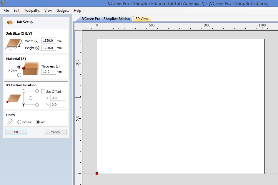Open the Help menu
278x185 pixels.
(x=77, y=11)
